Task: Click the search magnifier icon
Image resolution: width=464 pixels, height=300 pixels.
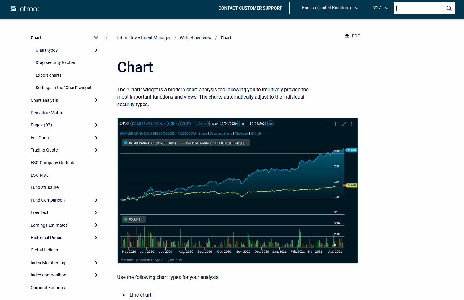Action: pyautogui.click(x=449, y=8)
